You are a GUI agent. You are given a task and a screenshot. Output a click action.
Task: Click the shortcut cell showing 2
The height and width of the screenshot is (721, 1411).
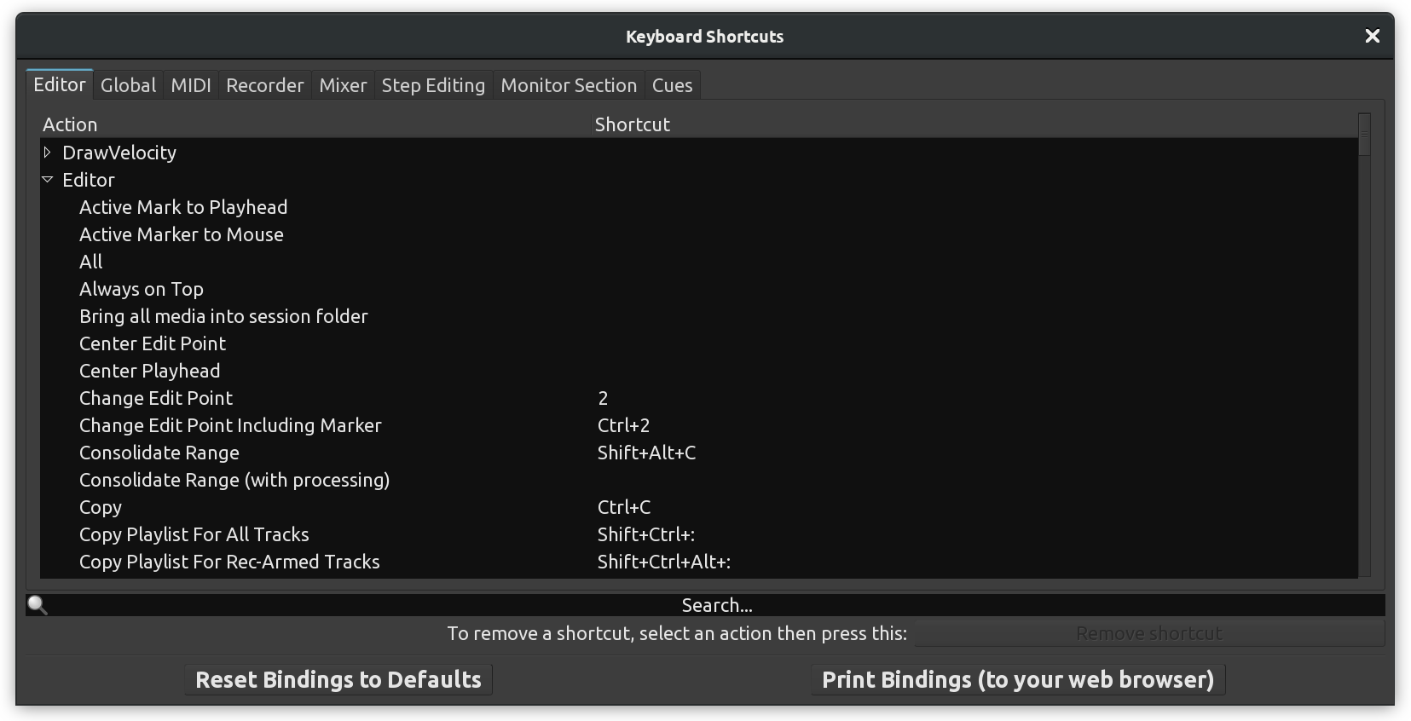click(603, 398)
